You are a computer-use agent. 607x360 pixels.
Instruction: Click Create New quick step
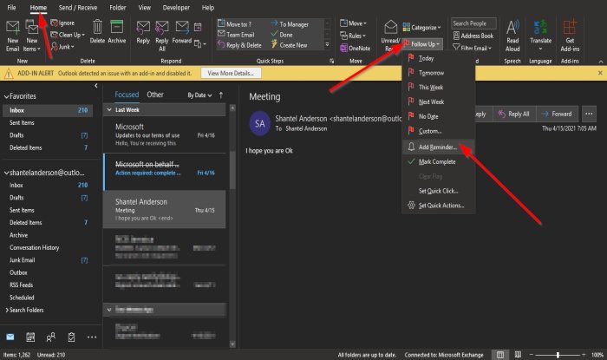click(289, 45)
